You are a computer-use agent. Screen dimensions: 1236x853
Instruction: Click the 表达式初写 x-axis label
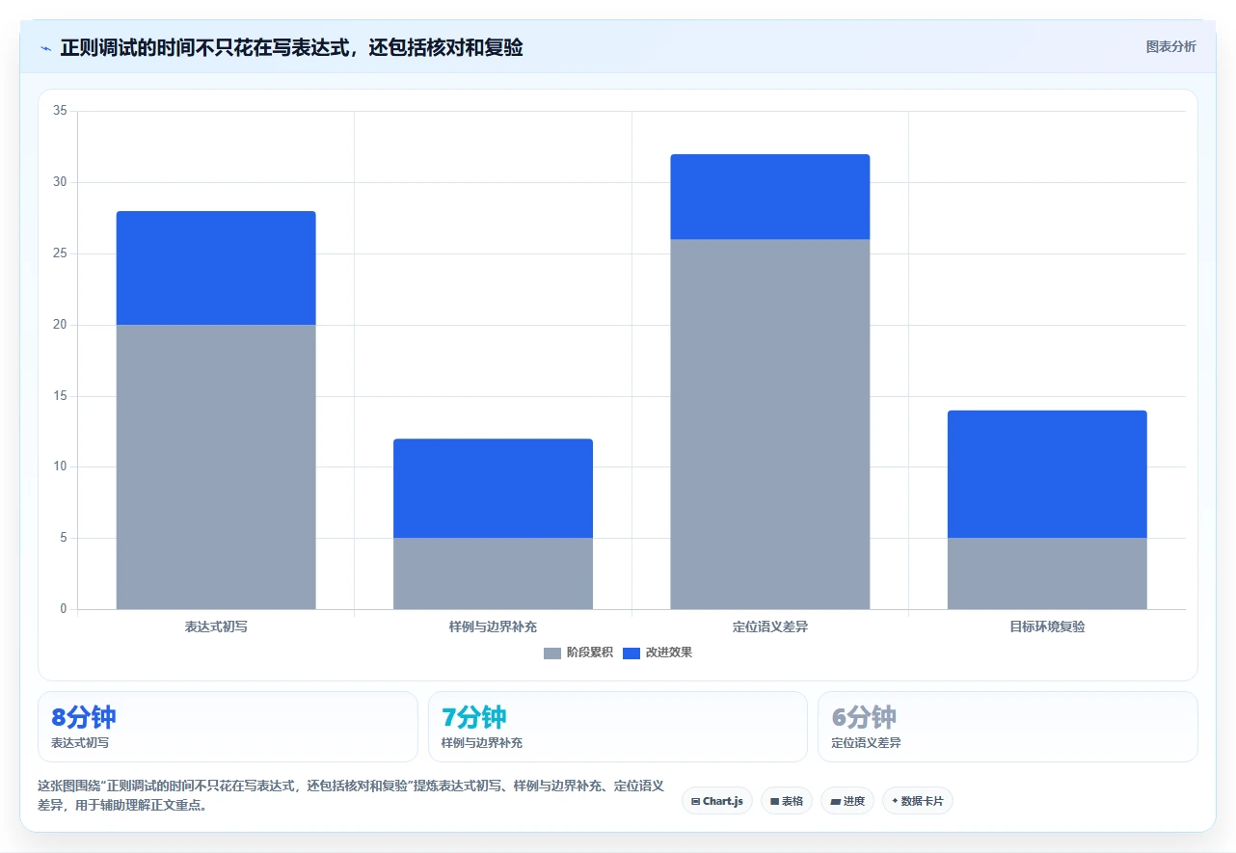(216, 626)
